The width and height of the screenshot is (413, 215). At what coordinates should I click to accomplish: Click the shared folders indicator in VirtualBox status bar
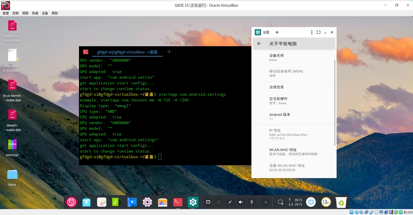tap(376, 212)
